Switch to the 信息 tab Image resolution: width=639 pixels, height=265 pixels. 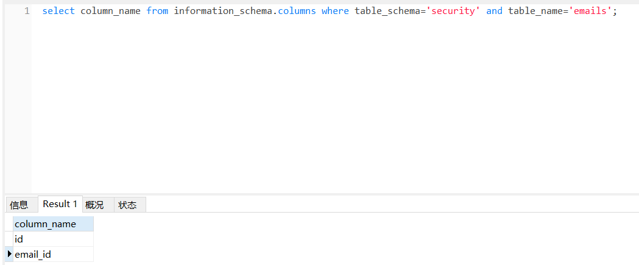click(19, 205)
